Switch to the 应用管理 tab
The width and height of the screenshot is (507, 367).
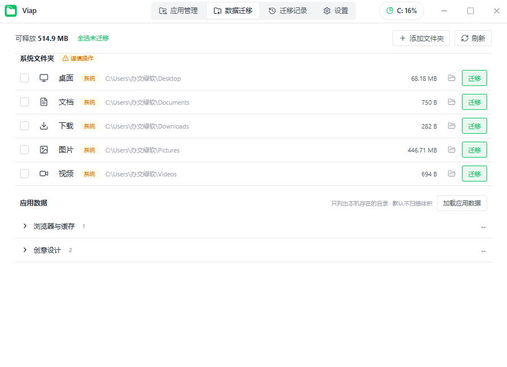click(178, 11)
